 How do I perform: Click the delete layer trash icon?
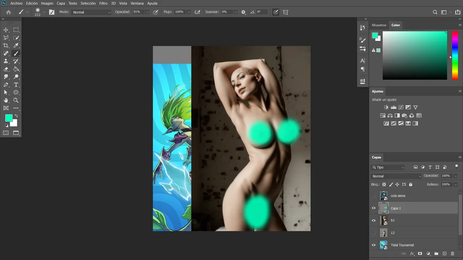click(x=453, y=254)
